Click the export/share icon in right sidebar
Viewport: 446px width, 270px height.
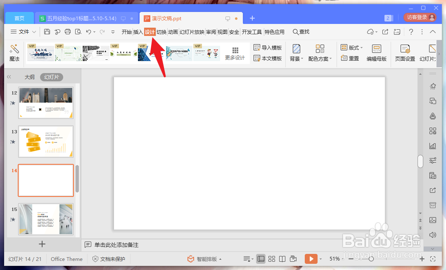pyautogui.click(x=433, y=190)
